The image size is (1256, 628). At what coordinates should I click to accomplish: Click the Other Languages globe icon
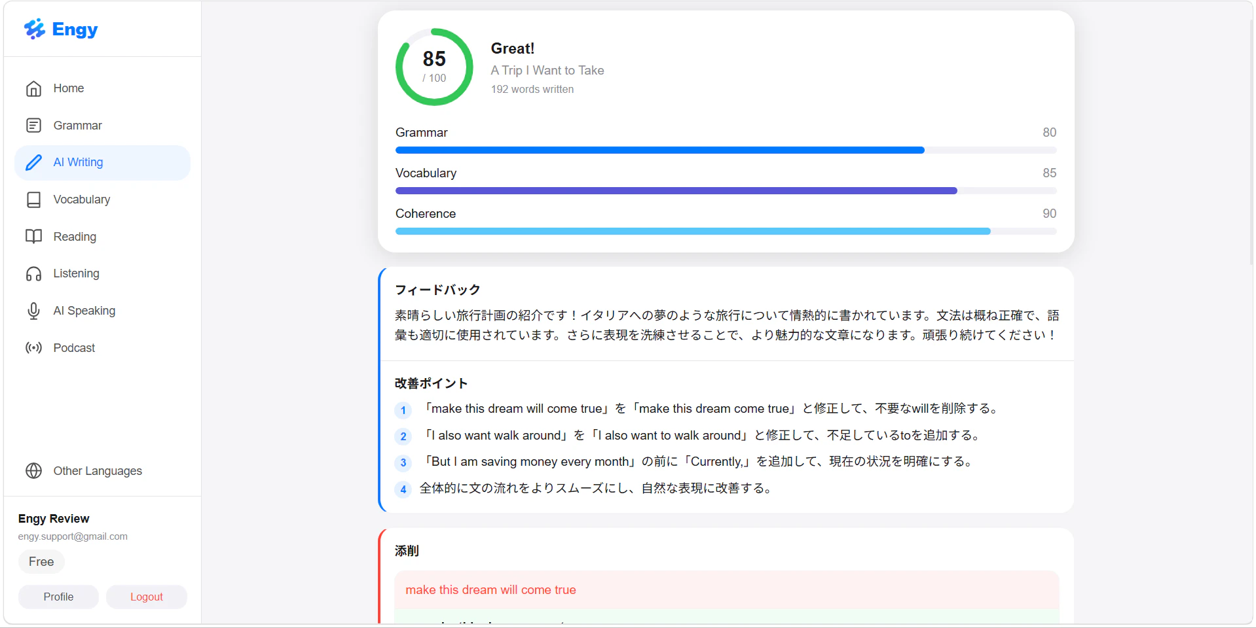pos(33,471)
